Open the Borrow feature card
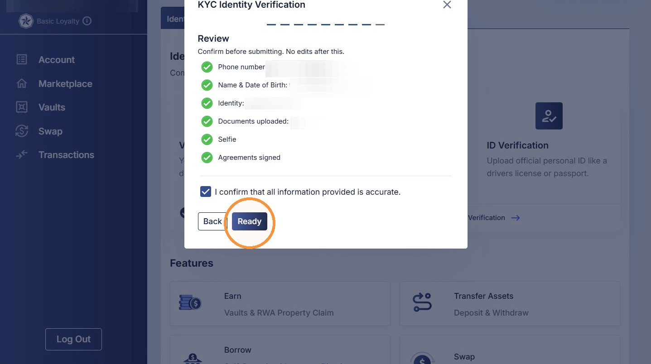This screenshot has height=364, width=651. pos(280,350)
